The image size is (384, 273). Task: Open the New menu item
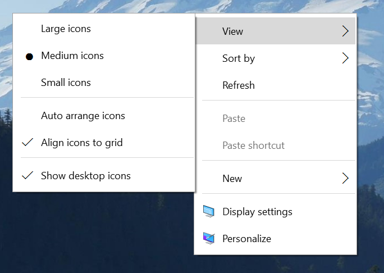pos(232,179)
